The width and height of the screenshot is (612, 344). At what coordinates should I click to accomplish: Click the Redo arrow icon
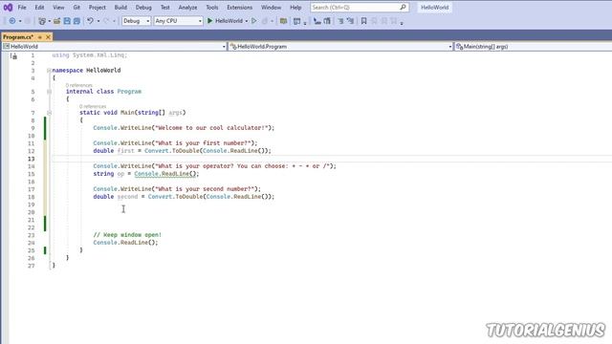click(106, 21)
